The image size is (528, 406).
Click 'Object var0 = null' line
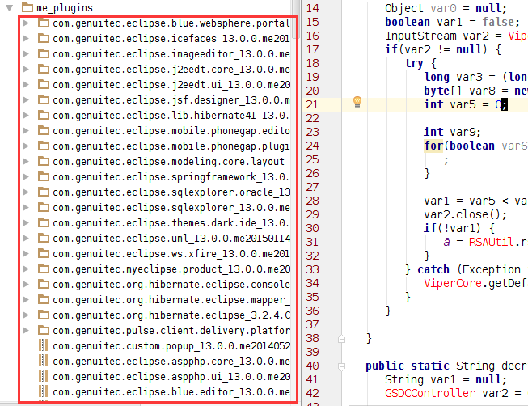446,8
